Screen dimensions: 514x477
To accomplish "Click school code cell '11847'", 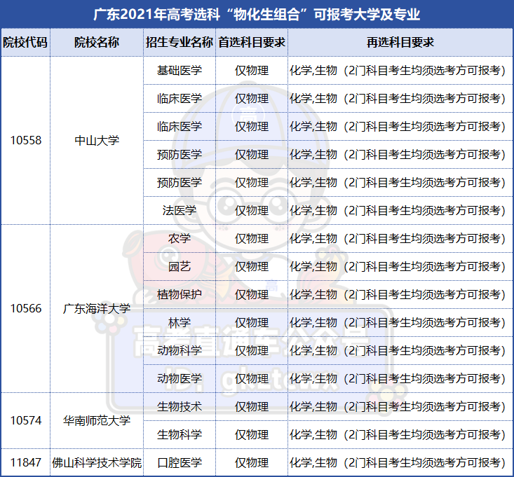I will pyautogui.click(x=25, y=462).
